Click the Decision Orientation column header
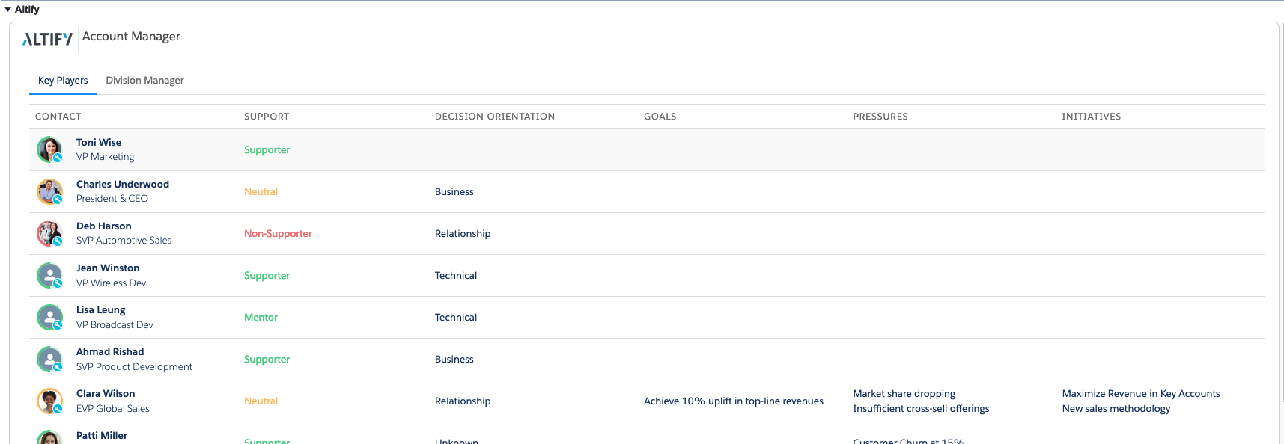 tap(495, 117)
